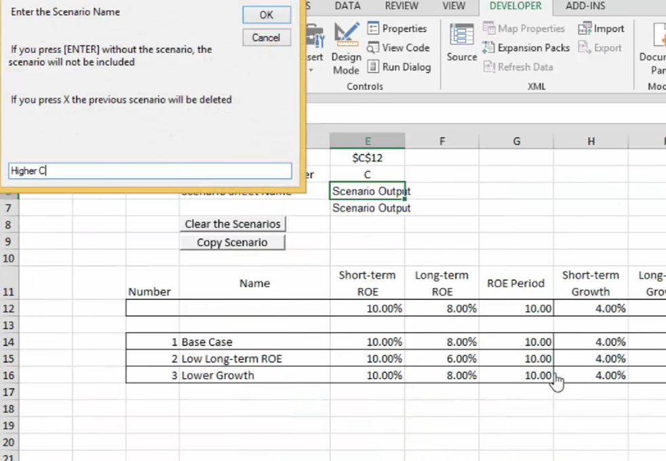The height and width of the screenshot is (461, 666).
Task: Open the ADD-INS ribbon tab
Action: pyautogui.click(x=585, y=6)
